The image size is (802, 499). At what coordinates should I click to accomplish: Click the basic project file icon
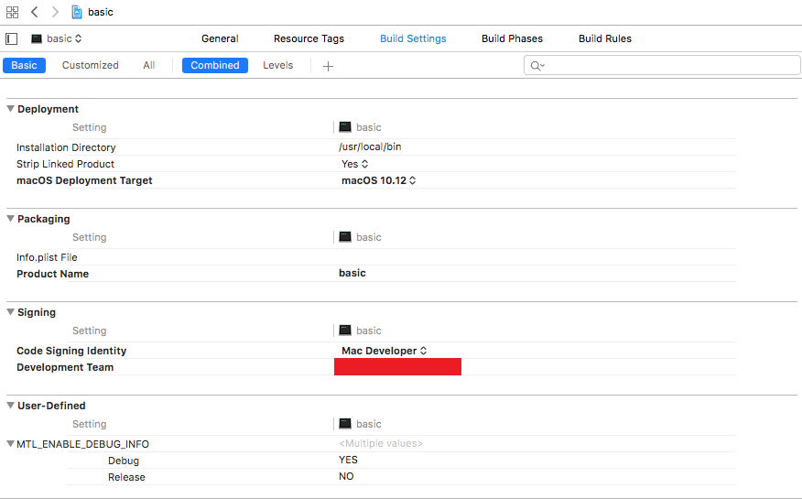(x=77, y=12)
